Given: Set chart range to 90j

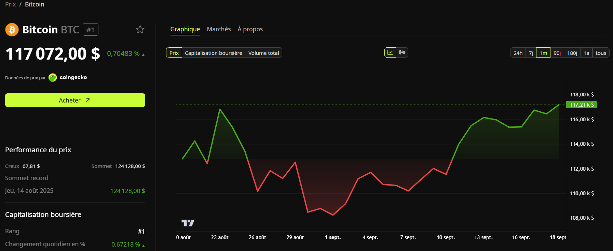Looking at the screenshot, I should click(x=557, y=53).
